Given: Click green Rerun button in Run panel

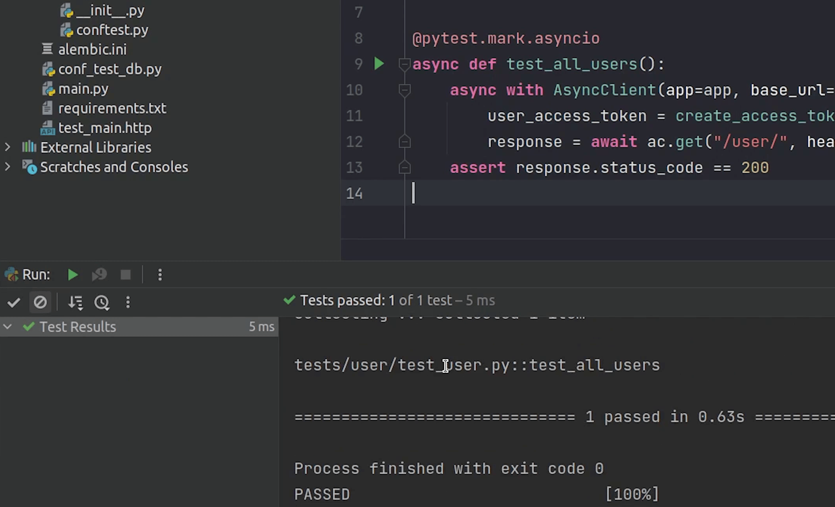Looking at the screenshot, I should (x=72, y=275).
